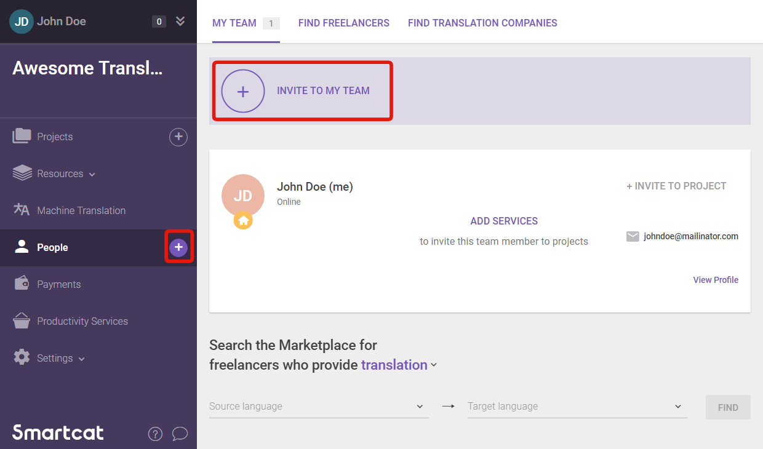
Task: Switch to the FIND FREELANCERS tab
Action: click(x=344, y=23)
